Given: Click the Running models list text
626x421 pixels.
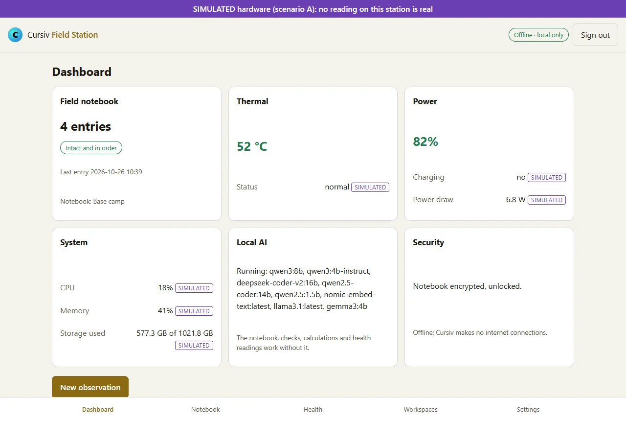Looking at the screenshot, I should [x=307, y=289].
